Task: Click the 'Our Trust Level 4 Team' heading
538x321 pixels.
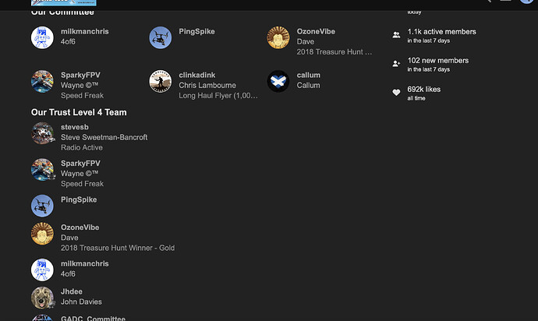Action: (79, 112)
